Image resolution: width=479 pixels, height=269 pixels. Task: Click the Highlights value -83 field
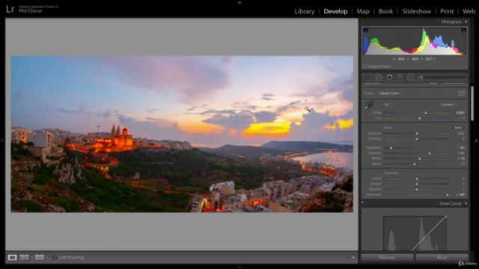tap(461, 148)
